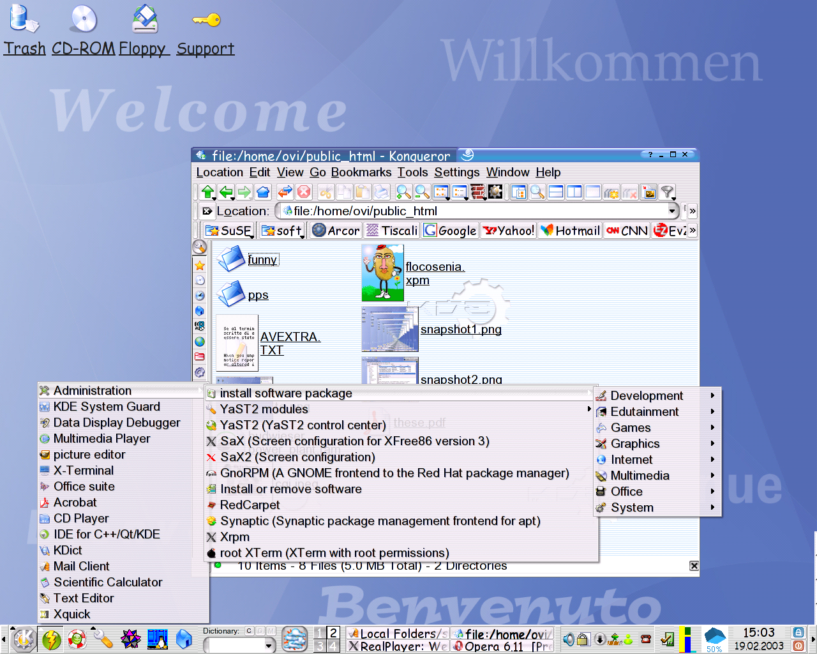Expand the Multimedia submenu
The width and height of the screenshot is (817, 654).
pos(658,476)
